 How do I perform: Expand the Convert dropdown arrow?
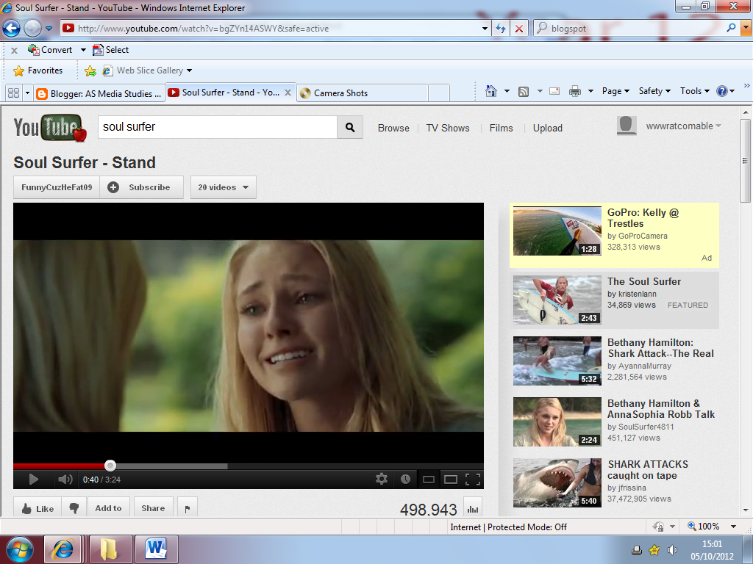coord(83,50)
